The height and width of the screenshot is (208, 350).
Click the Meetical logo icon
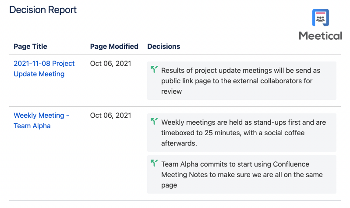click(x=320, y=17)
